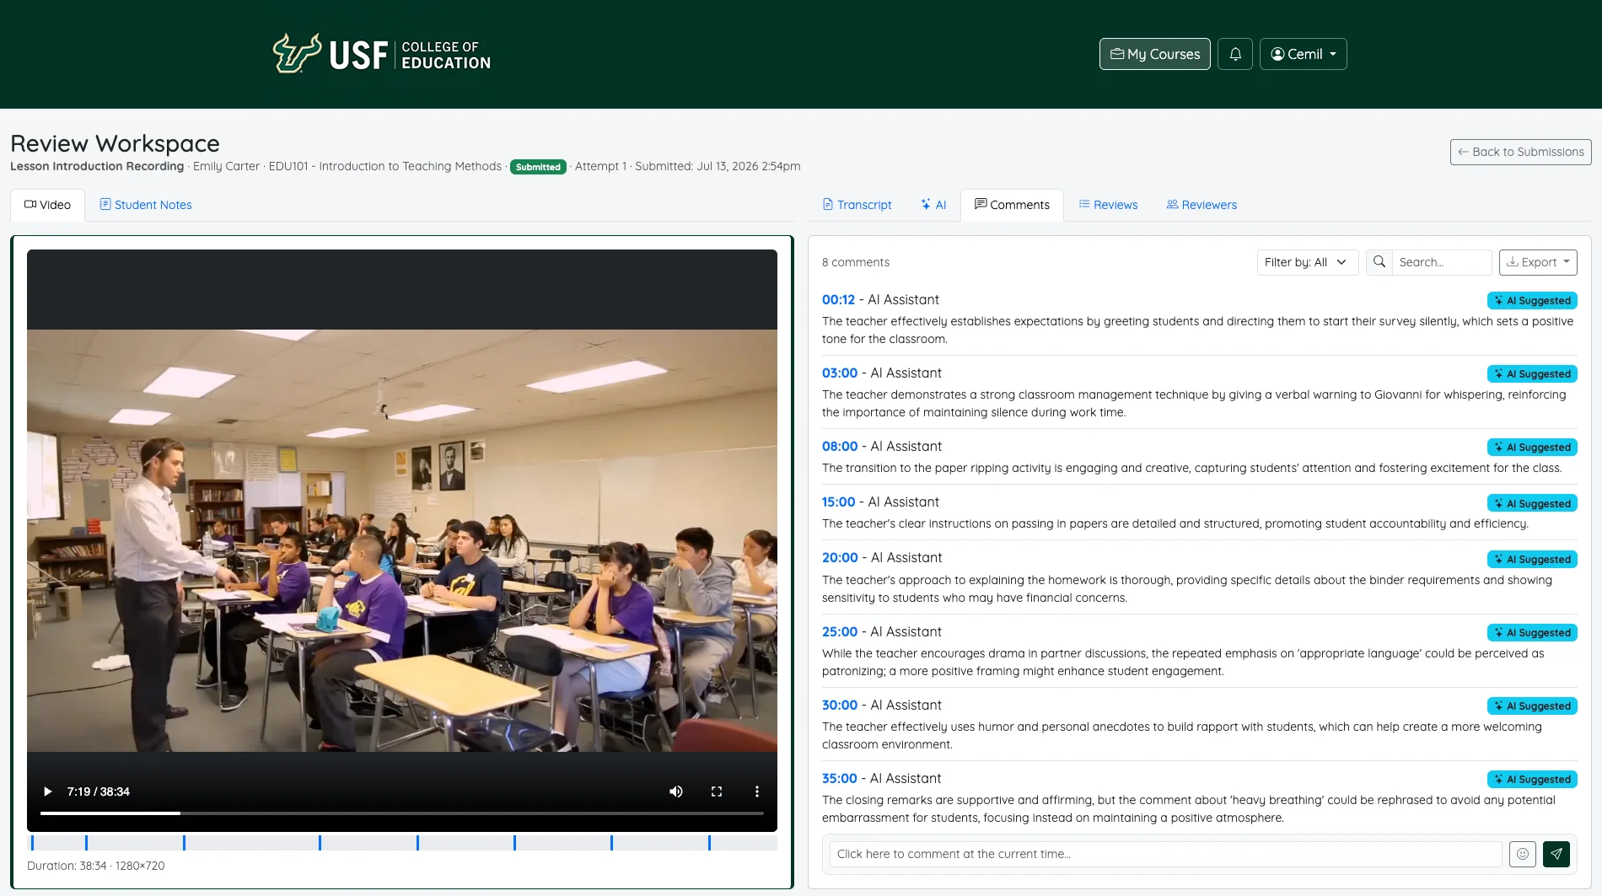Click the last timeline comment marker
Image resolution: width=1602 pixels, height=896 pixels.
[709, 843]
